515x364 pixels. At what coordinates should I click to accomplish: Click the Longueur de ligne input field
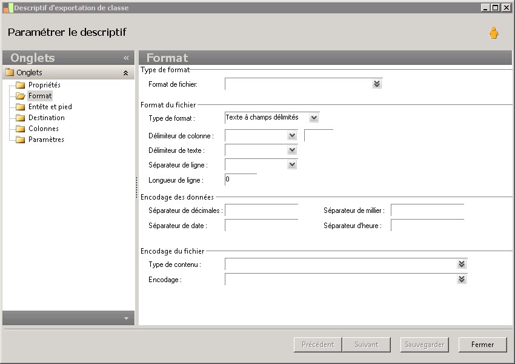point(241,180)
